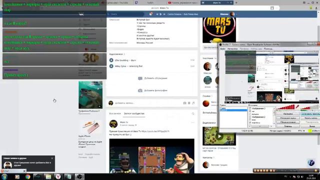Viewport: 320px width, 180px height.
Task: Open the three-dot menu on the Mars Tv post
Action: pos(193,122)
